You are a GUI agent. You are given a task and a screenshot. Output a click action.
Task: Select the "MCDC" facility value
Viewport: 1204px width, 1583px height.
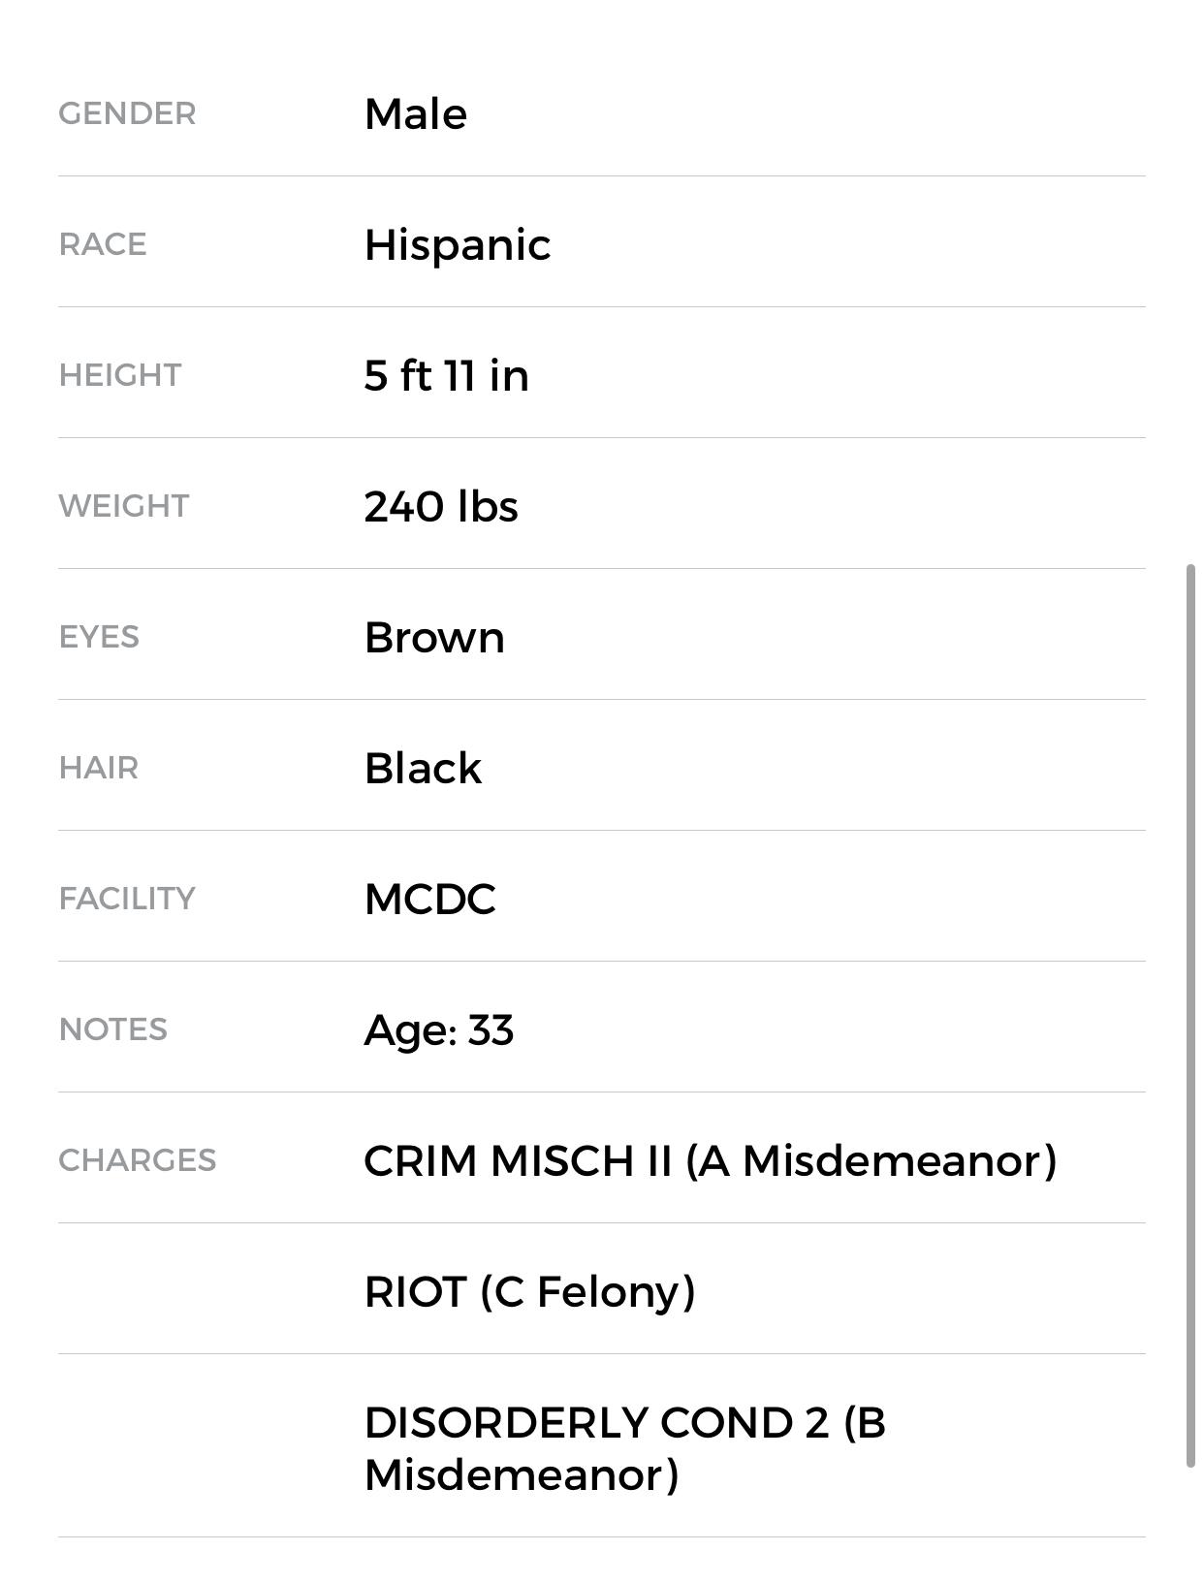click(x=429, y=899)
